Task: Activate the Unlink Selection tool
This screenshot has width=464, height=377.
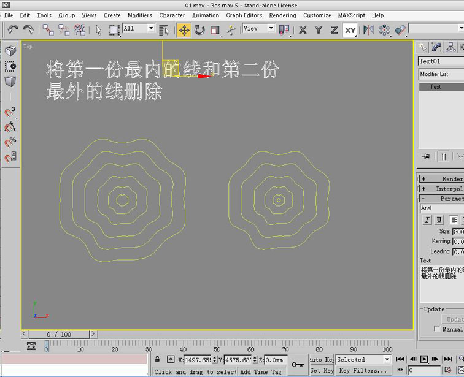Action: click(64, 30)
